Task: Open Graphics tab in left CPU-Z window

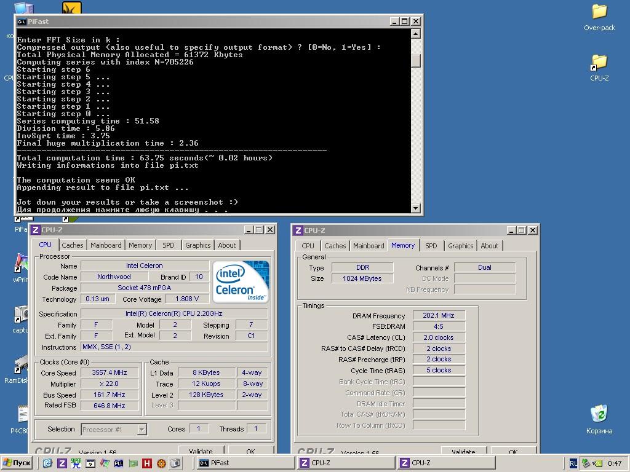Action: pyautogui.click(x=197, y=245)
